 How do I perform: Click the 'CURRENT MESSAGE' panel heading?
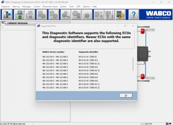(x=18, y=23)
